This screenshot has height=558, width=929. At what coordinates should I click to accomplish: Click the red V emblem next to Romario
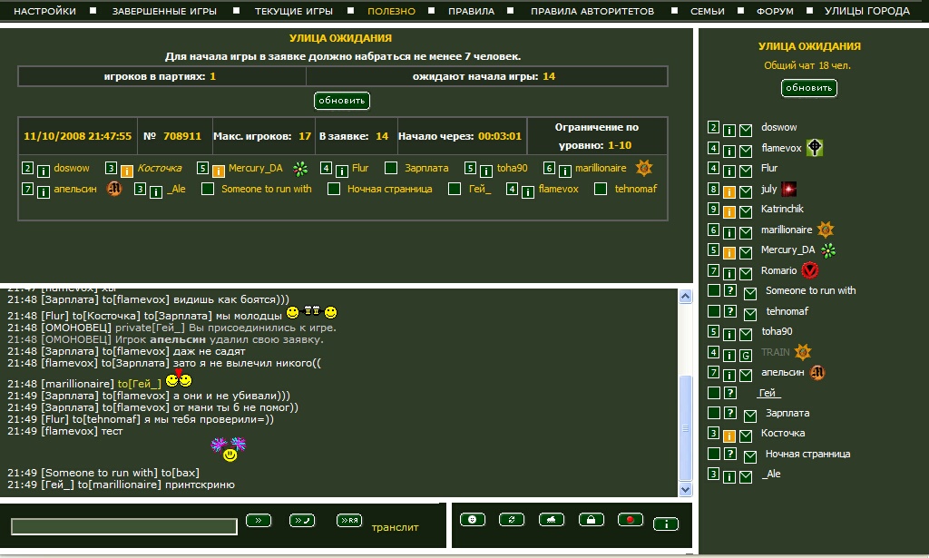pyautogui.click(x=809, y=270)
